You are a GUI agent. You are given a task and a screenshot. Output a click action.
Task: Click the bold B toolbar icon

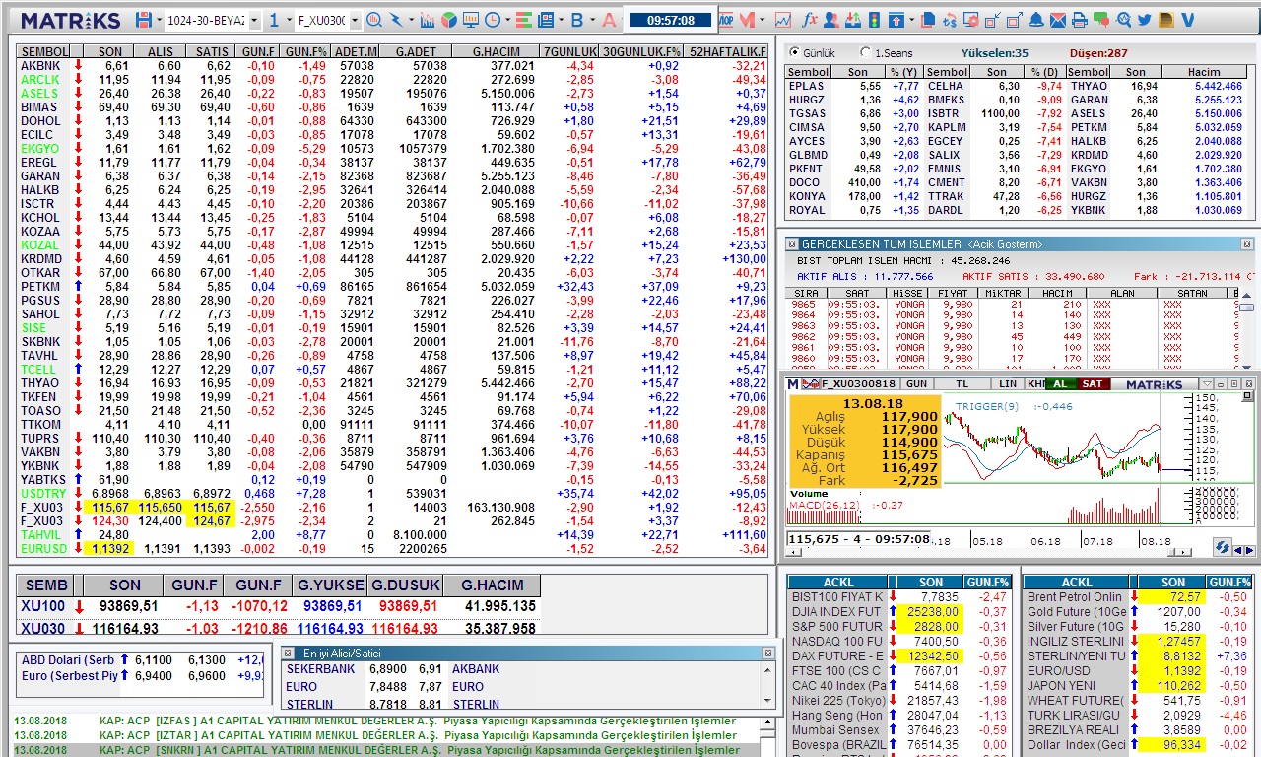pos(577,20)
